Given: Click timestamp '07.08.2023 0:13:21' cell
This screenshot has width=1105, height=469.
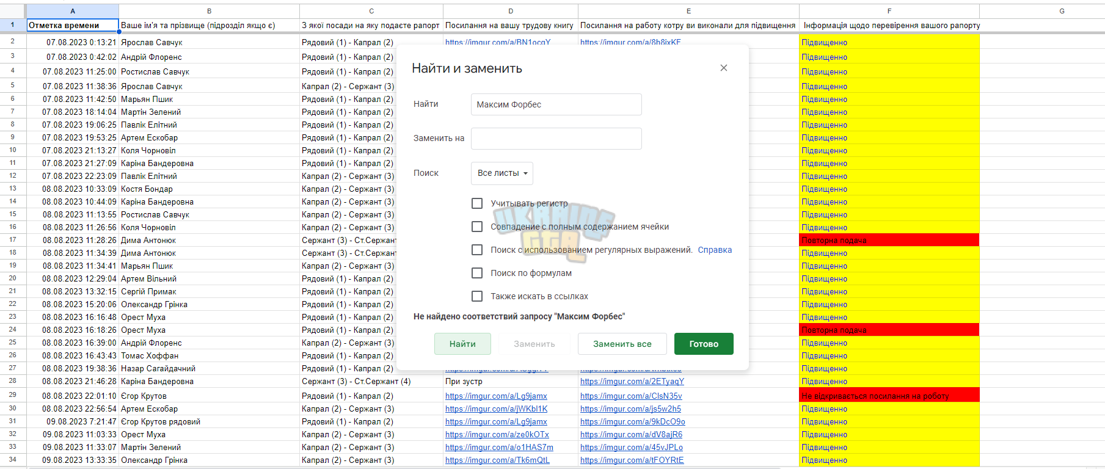Looking at the screenshot, I should pyautogui.click(x=72, y=42).
